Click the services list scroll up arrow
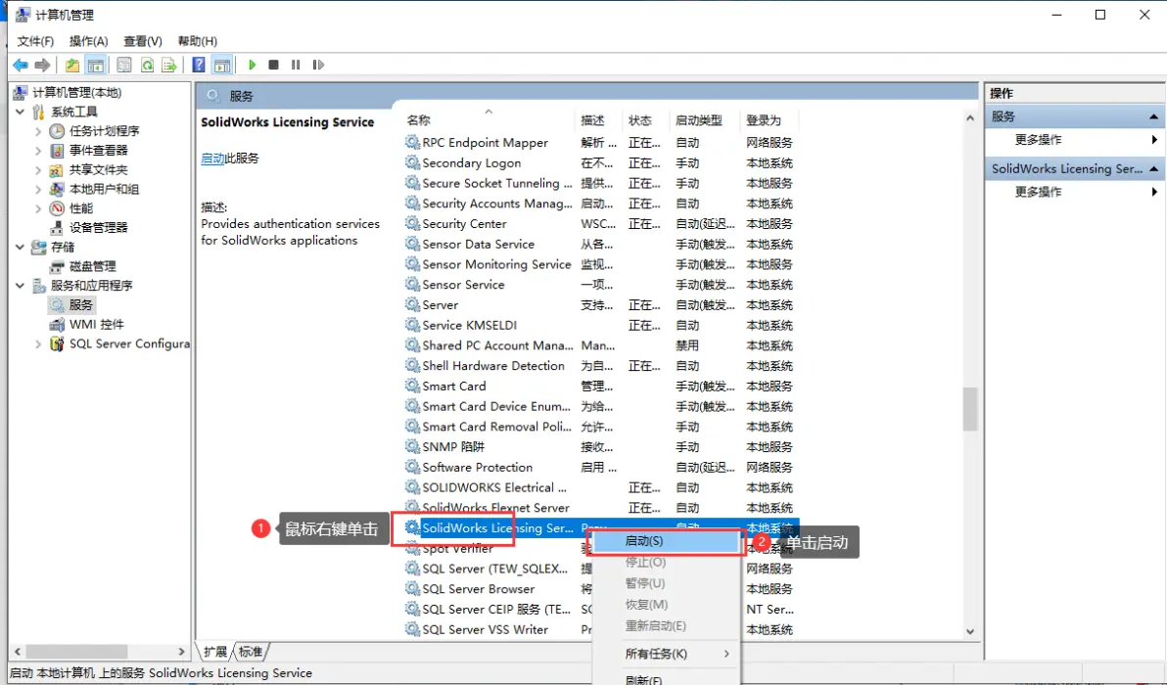The height and width of the screenshot is (685, 1167). click(970, 118)
